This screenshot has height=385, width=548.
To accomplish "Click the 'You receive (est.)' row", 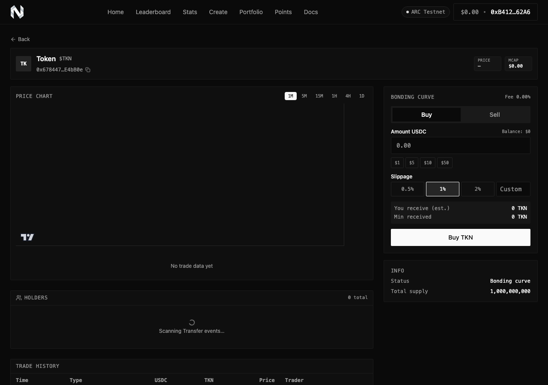I will click(x=461, y=208).
